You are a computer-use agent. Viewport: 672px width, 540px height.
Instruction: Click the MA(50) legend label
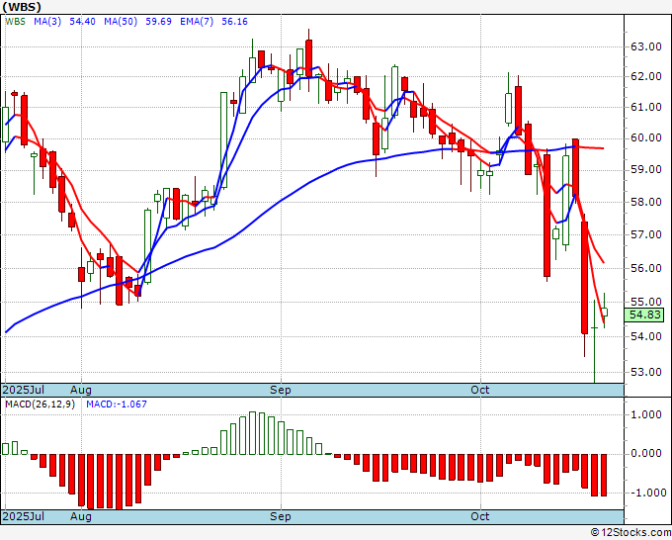pyautogui.click(x=121, y=22)
